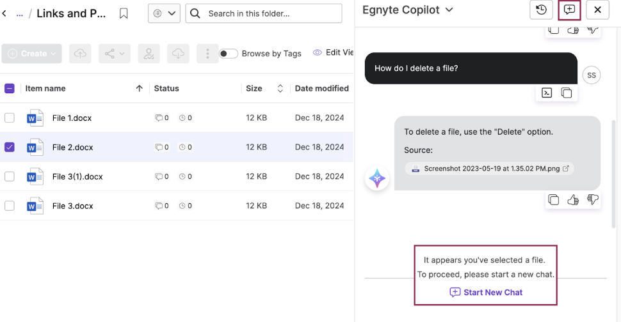Click the Date modified column header

point(321,89)
